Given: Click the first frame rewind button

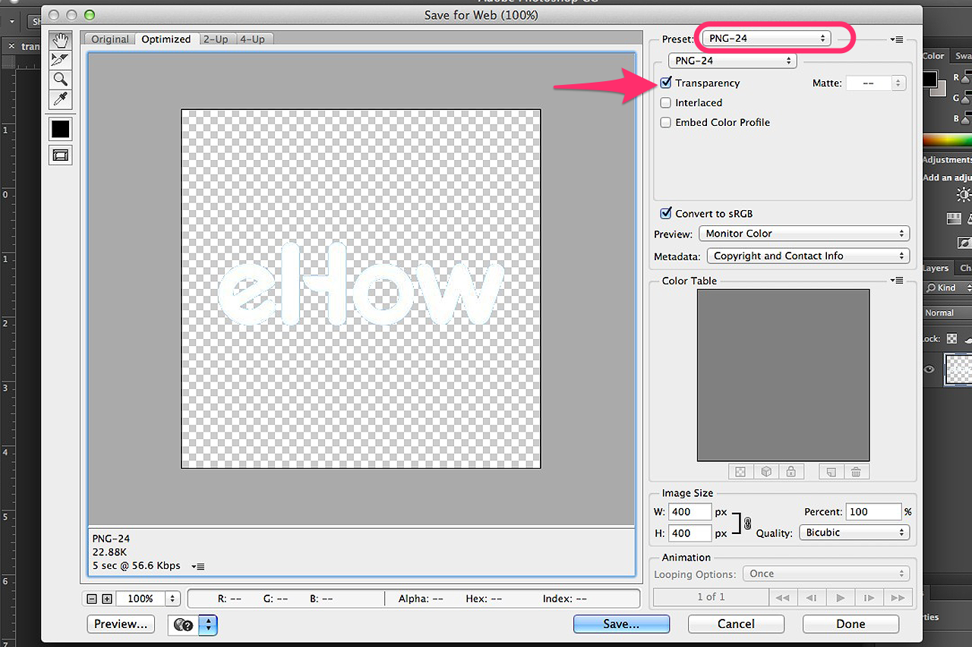Looking at the screenshot, I should point(782,598).
